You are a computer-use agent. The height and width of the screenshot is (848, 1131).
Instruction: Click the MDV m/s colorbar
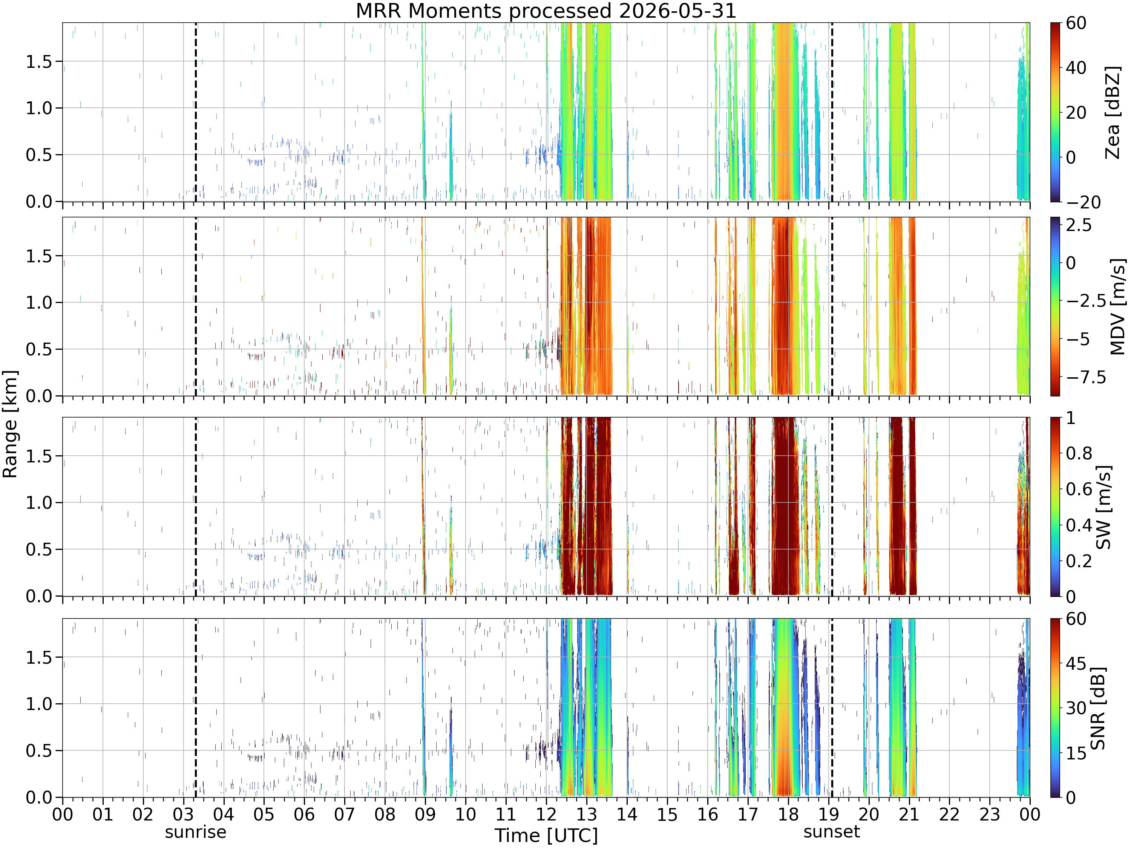click(x=1055, y=306)
